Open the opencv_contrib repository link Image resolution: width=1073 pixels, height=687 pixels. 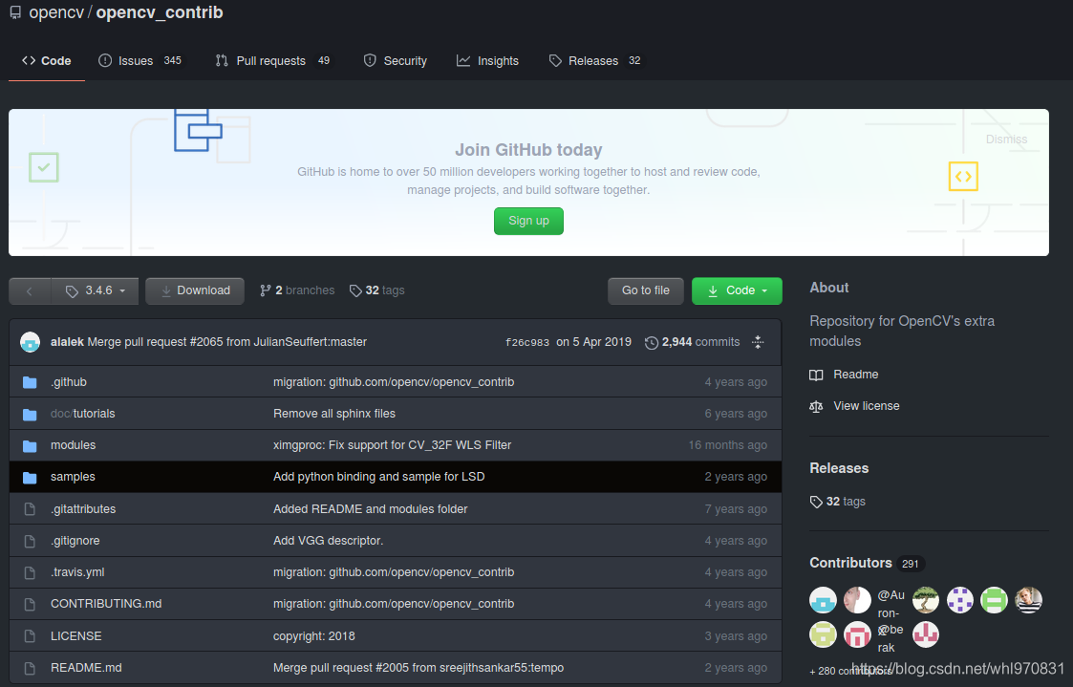click(160, 12)
